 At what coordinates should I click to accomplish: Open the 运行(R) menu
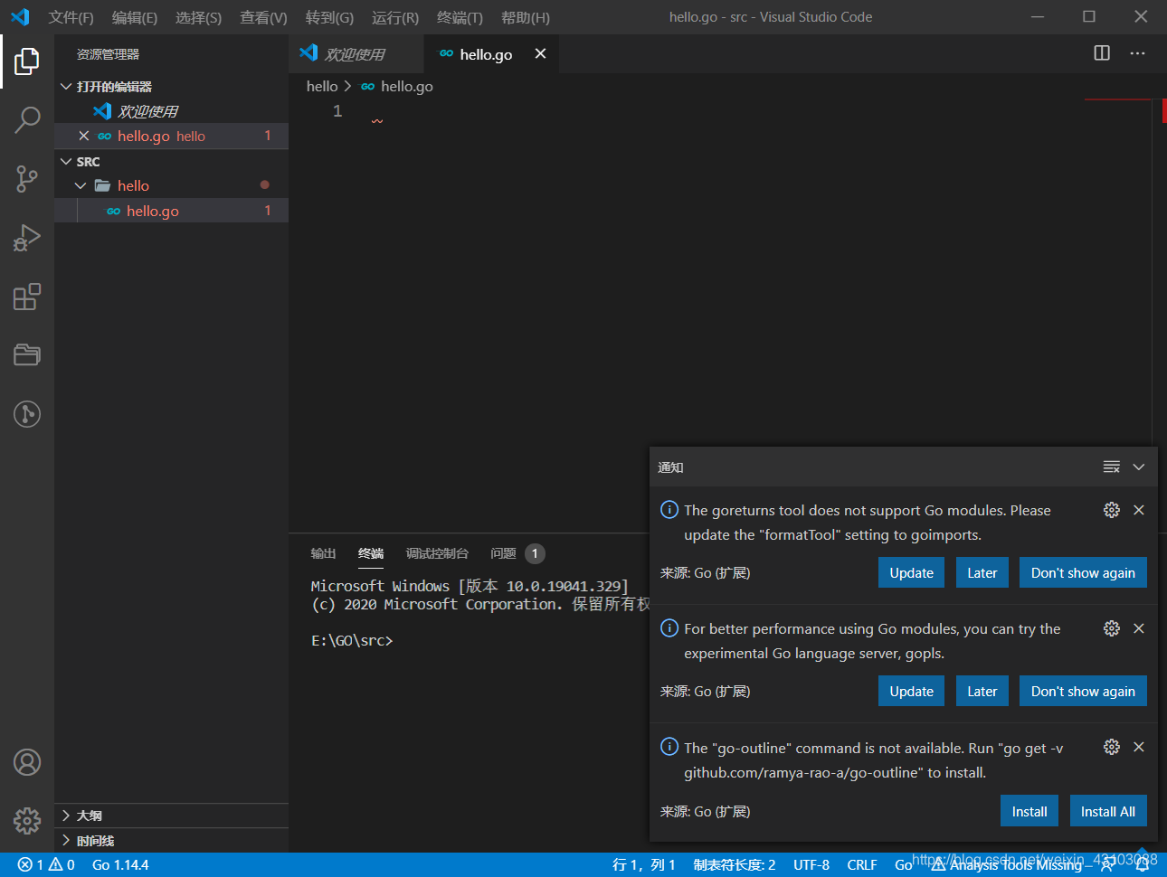394,17
